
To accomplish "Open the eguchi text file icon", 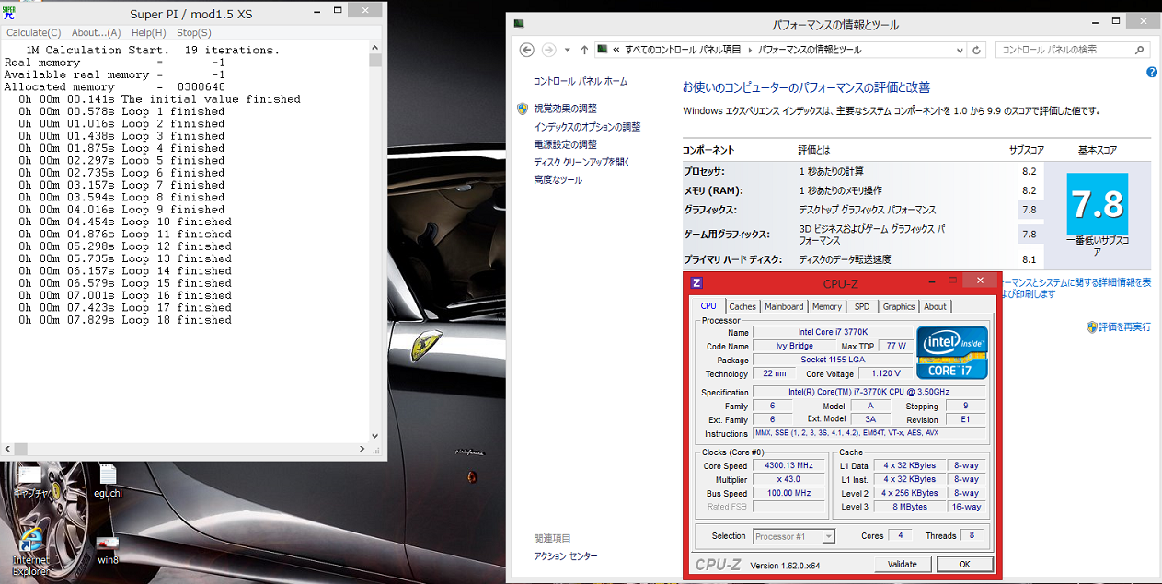I will [108, 481].
